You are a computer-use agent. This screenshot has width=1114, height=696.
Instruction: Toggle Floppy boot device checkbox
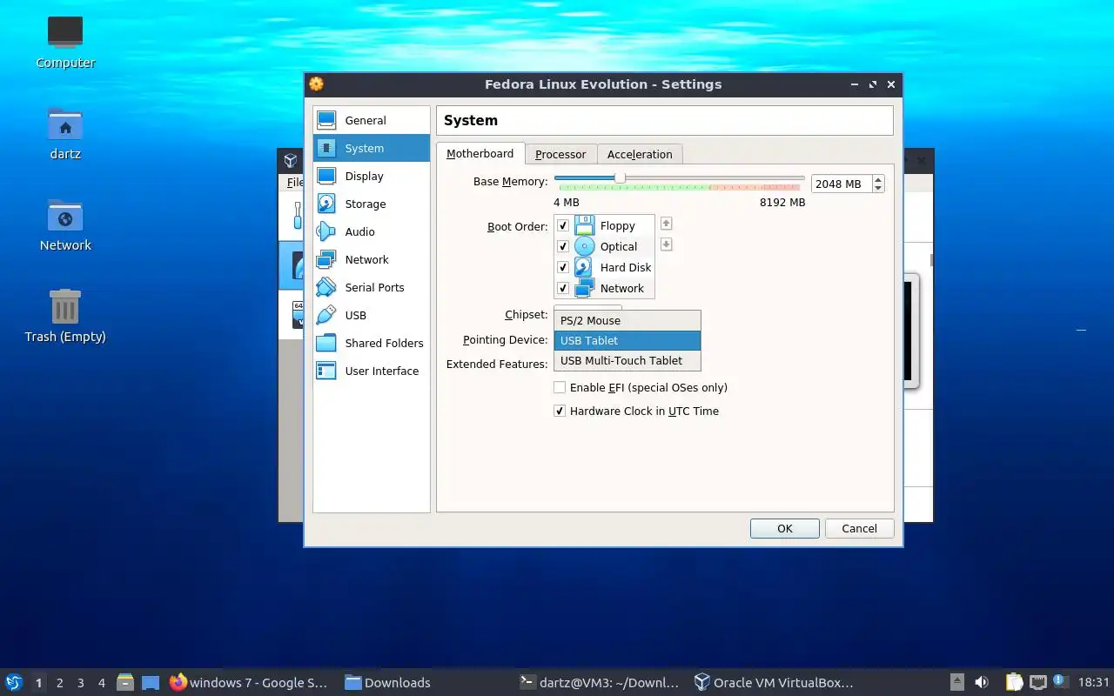click(x=563, y=225)
